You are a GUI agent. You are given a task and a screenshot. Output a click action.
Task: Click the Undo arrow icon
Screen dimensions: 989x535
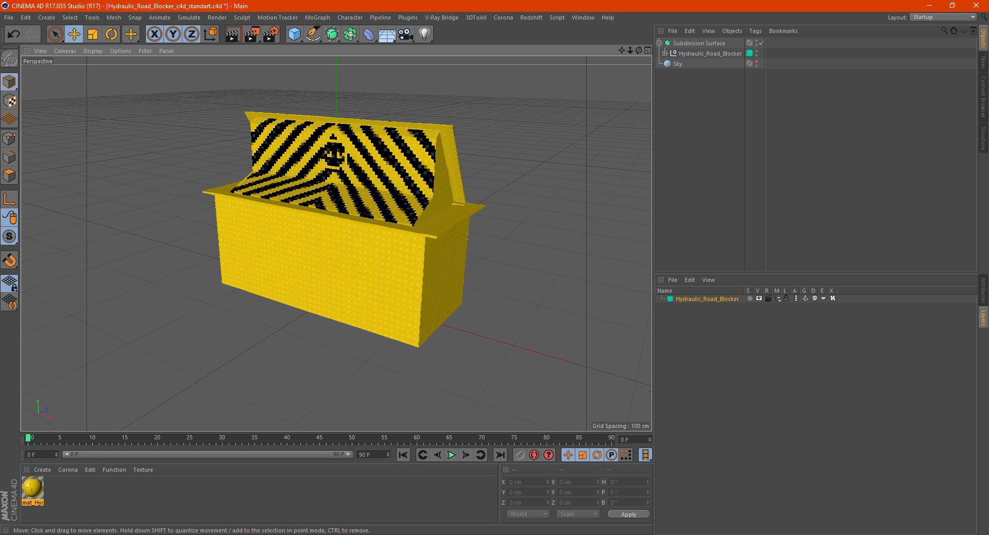point(14,34)
